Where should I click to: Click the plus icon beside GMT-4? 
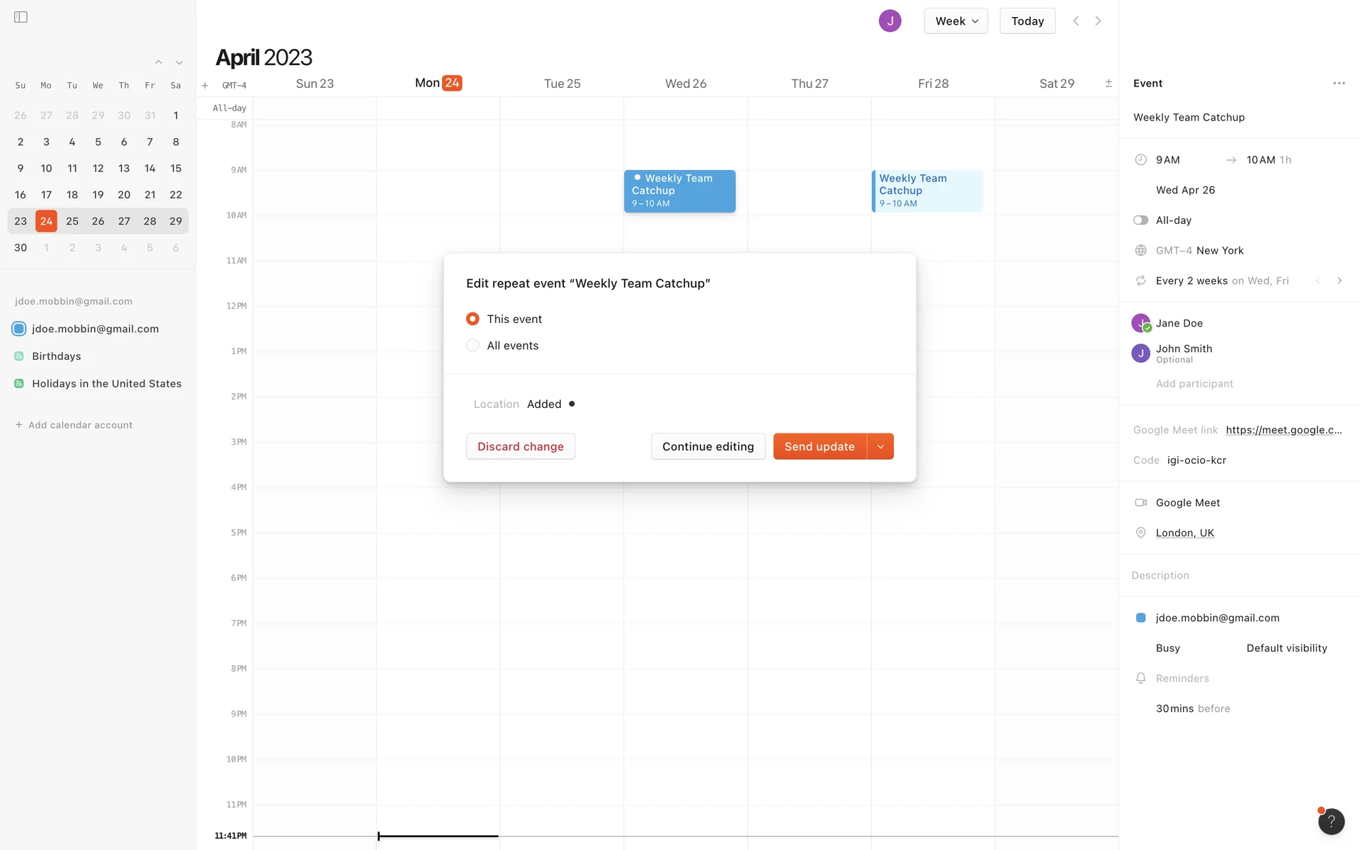pos(205,86)
